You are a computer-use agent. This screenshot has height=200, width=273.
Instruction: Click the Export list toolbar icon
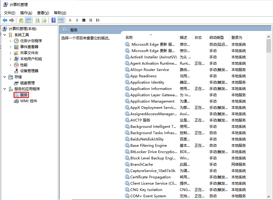[44, 20]
